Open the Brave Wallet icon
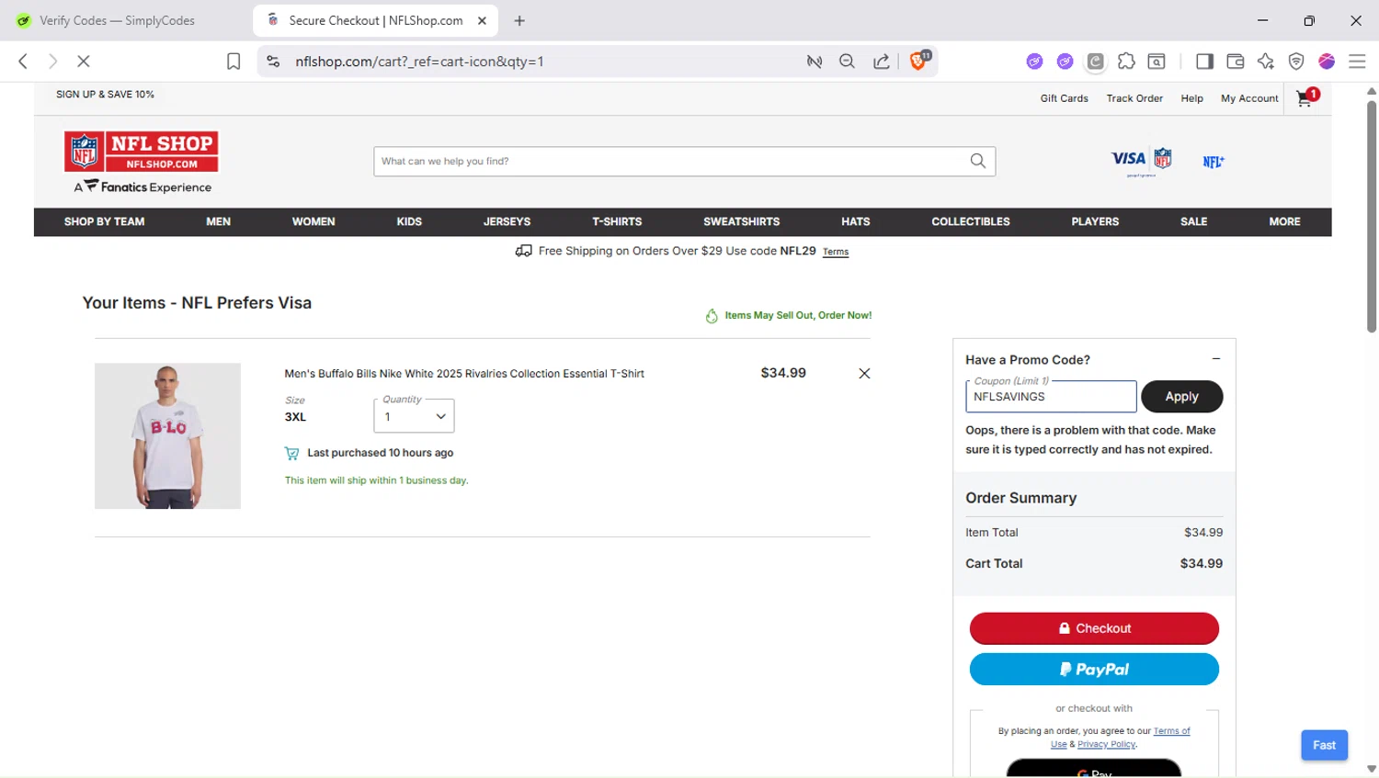Viewport: 1379px width, 778px height. point(1235,62)
